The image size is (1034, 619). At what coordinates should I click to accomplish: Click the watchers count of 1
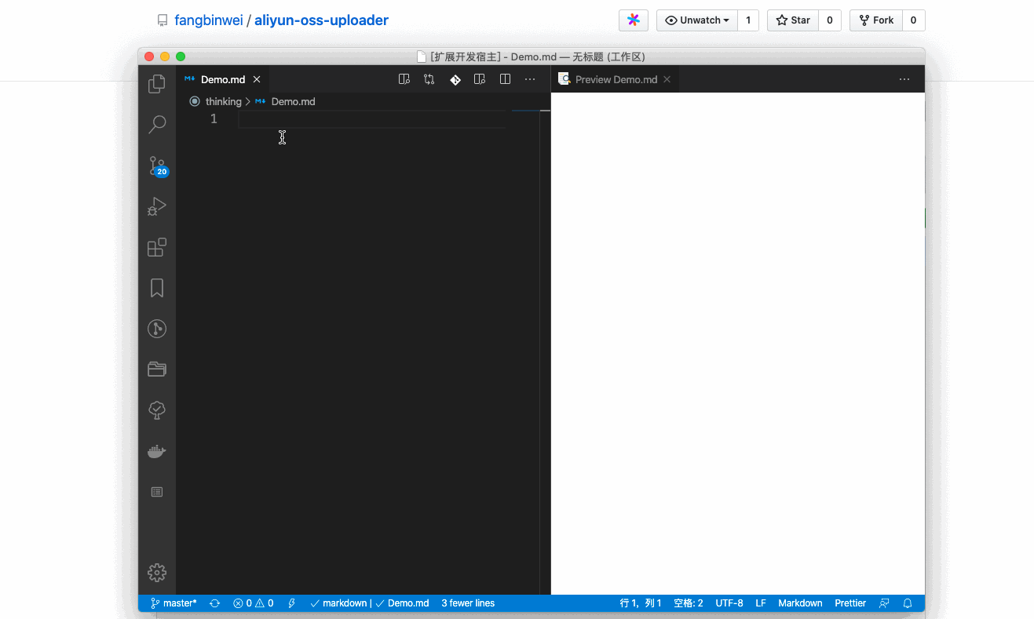tap(748, 20)
